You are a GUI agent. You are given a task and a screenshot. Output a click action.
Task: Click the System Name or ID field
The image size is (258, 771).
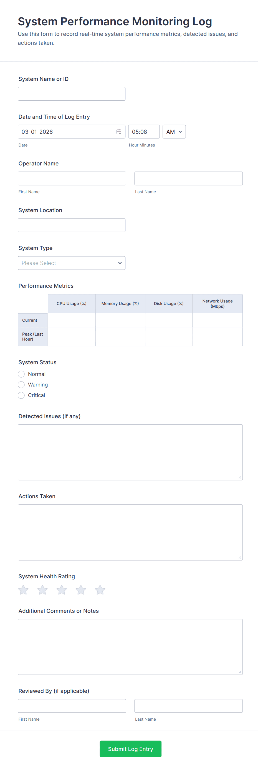coord(72,94)
